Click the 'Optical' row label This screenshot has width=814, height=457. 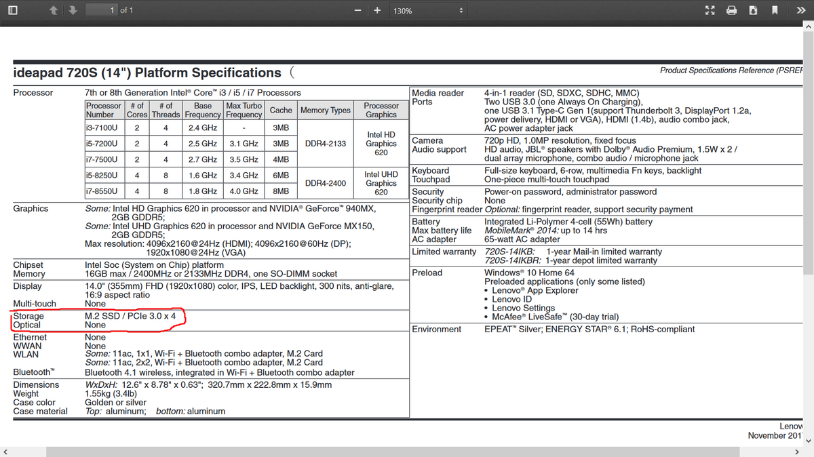pyautogui.click(x=27, y=325)
